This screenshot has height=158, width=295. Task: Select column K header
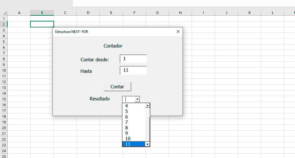(x=250, y=13)
